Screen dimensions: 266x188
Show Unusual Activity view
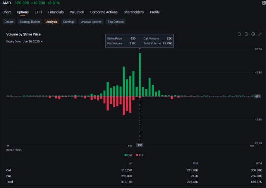click(91, 22)
